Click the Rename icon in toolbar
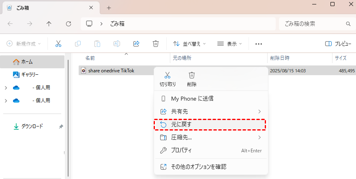This screenshot has width=356, height=179. 117,44
